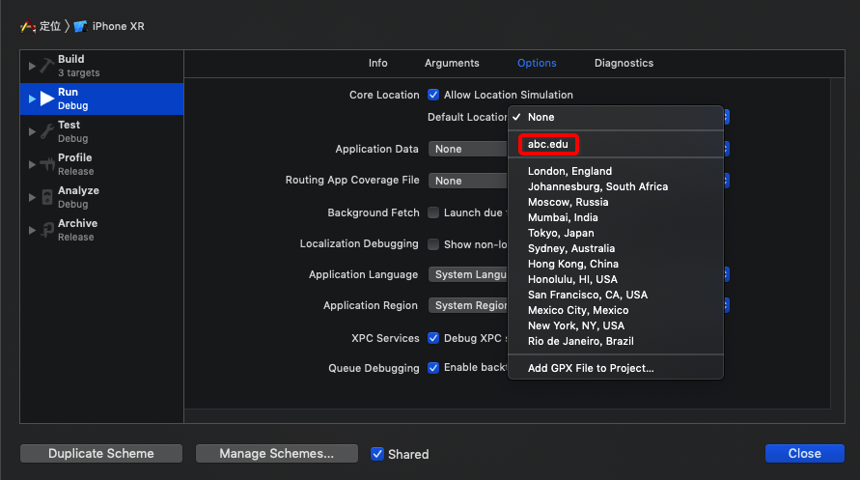Click the Test wrench icon
The width and height of the screenshot is (860, 480).
pos(47,131)
